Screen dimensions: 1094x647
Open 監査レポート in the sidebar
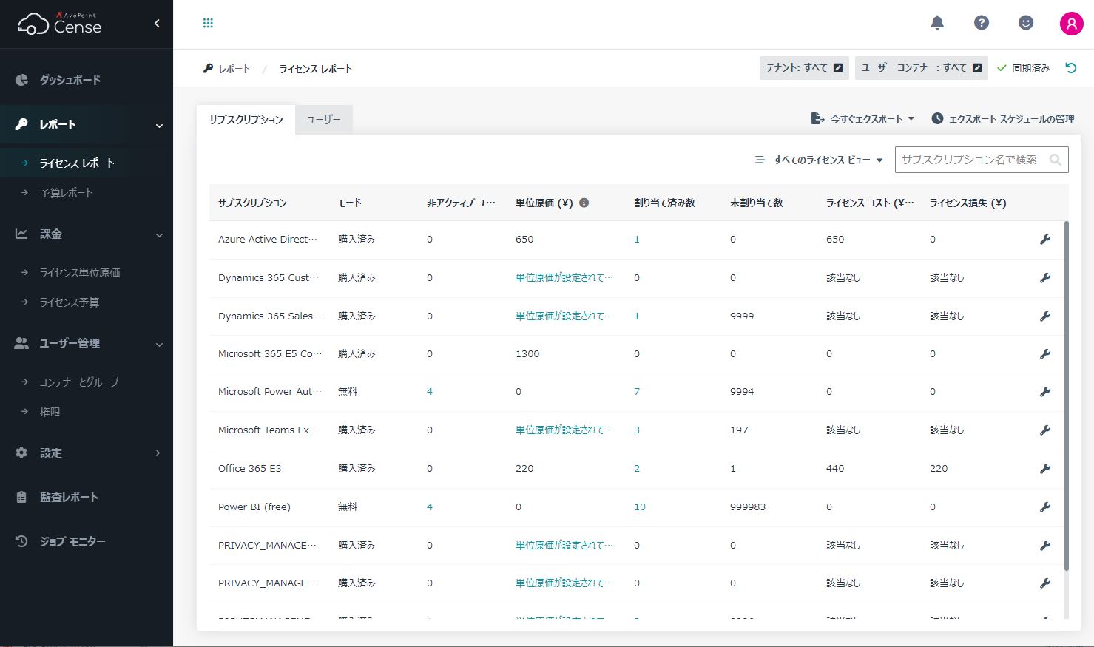(69, 497)
